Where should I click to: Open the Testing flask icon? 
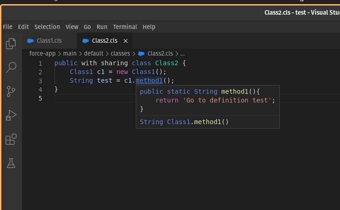click(11, 163)
